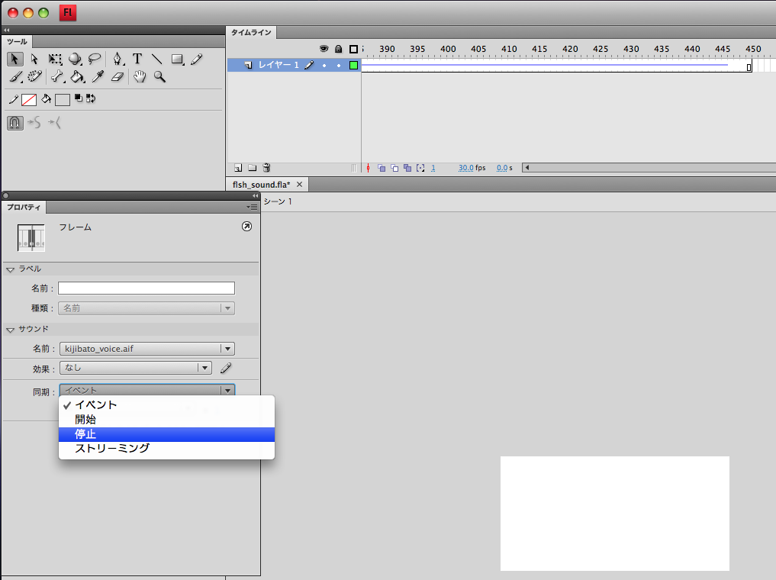Select the Brush tool
The height and width of the screenshot is (580, 776).
pyautogui.click(x=16, y=77)
